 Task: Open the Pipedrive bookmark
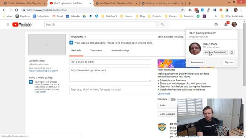click(23, 16)
